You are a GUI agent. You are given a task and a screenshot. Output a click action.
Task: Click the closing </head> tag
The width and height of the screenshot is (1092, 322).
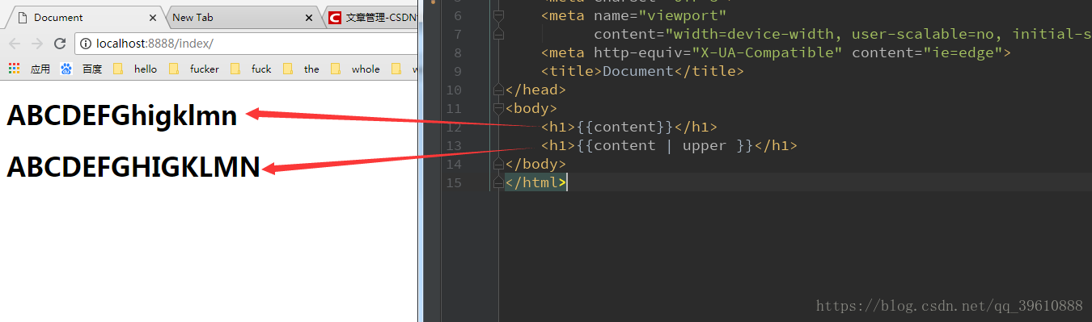[x=536, y=90]
